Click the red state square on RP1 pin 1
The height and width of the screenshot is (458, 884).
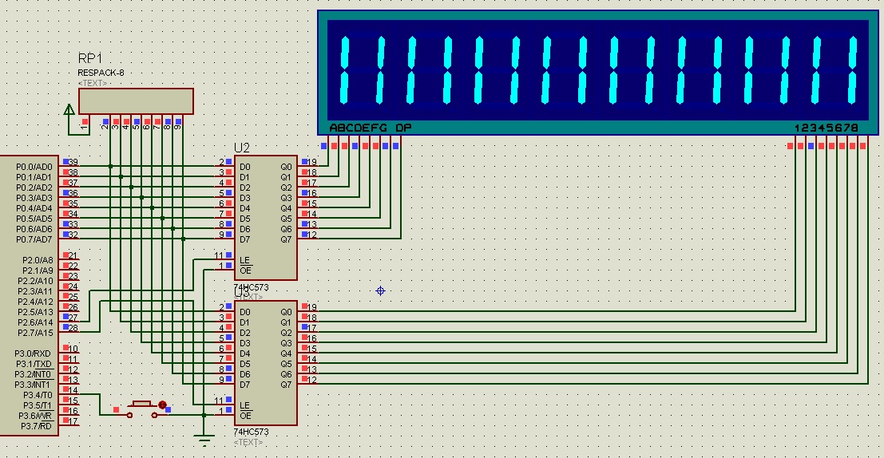tap(85, 121)
